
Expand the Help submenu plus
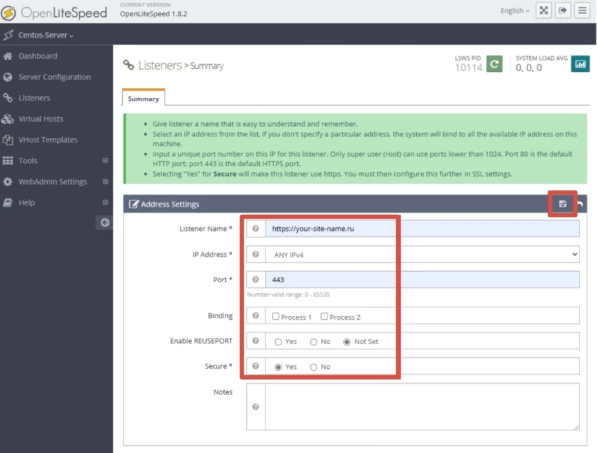coord(105,203)
